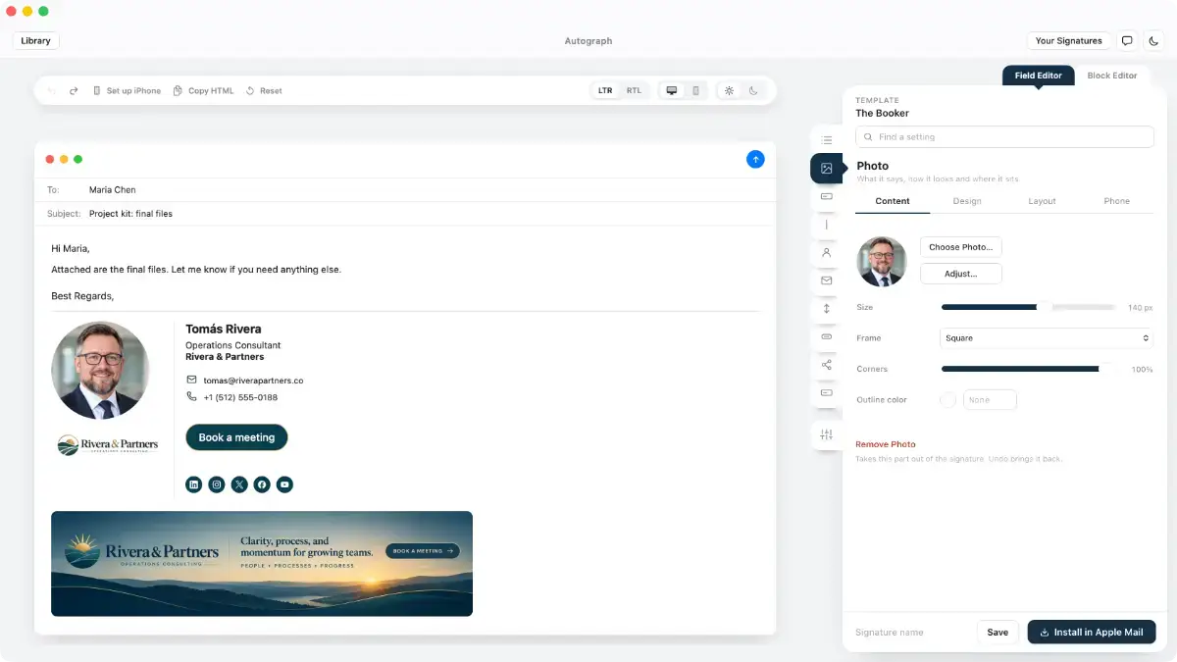Open the sliders settings icon in the sidebar
Image resolution: width=1177 pixels, height=662 pixels.
click(x=826, y=434)
